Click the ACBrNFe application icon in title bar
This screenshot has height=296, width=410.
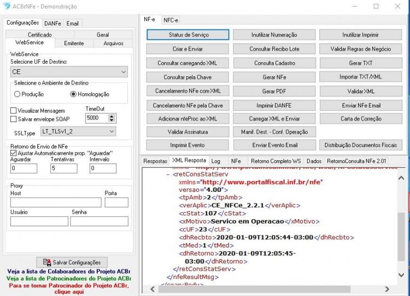pyautogui.click(x=6, y=6)
